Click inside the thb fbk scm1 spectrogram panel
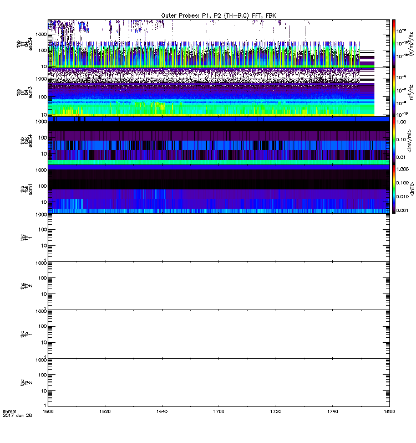The width and height of the screenshot is (416, 443). pyautogui.click(x=219, y=189)
